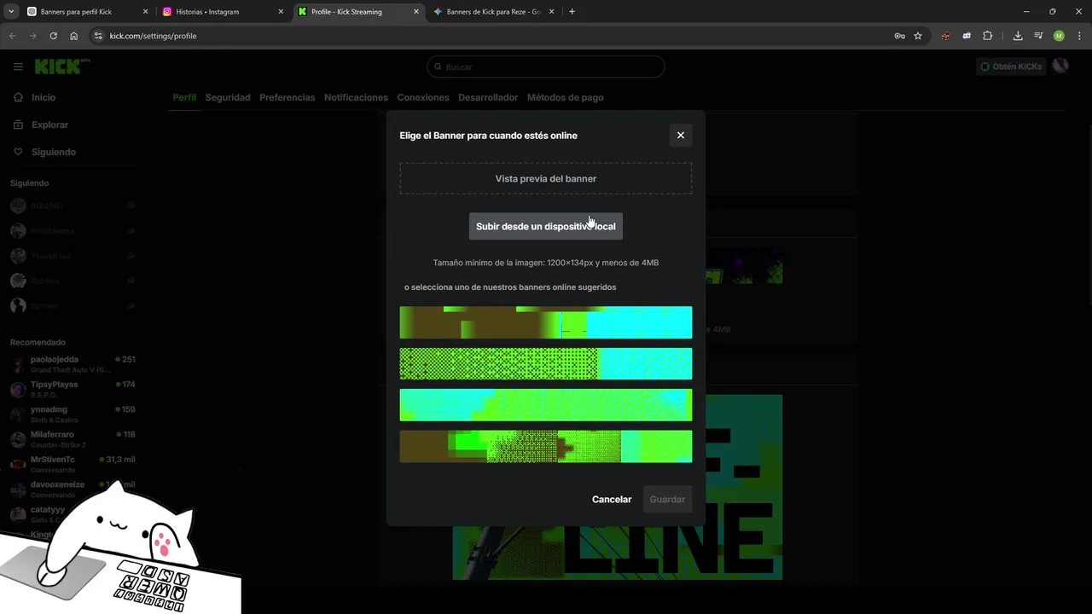Image resolution: width=1092 pixels, height=614 pixels.
Task: Switch to Banners de Kick para Reze tab
Action: coord(494,12)
